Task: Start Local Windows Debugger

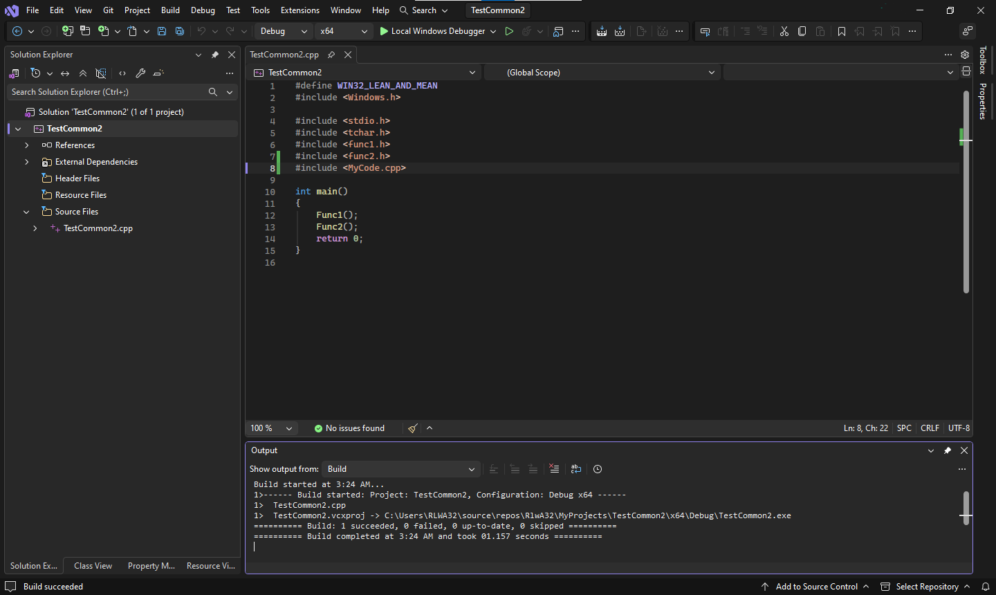Action: coord(432,31)
